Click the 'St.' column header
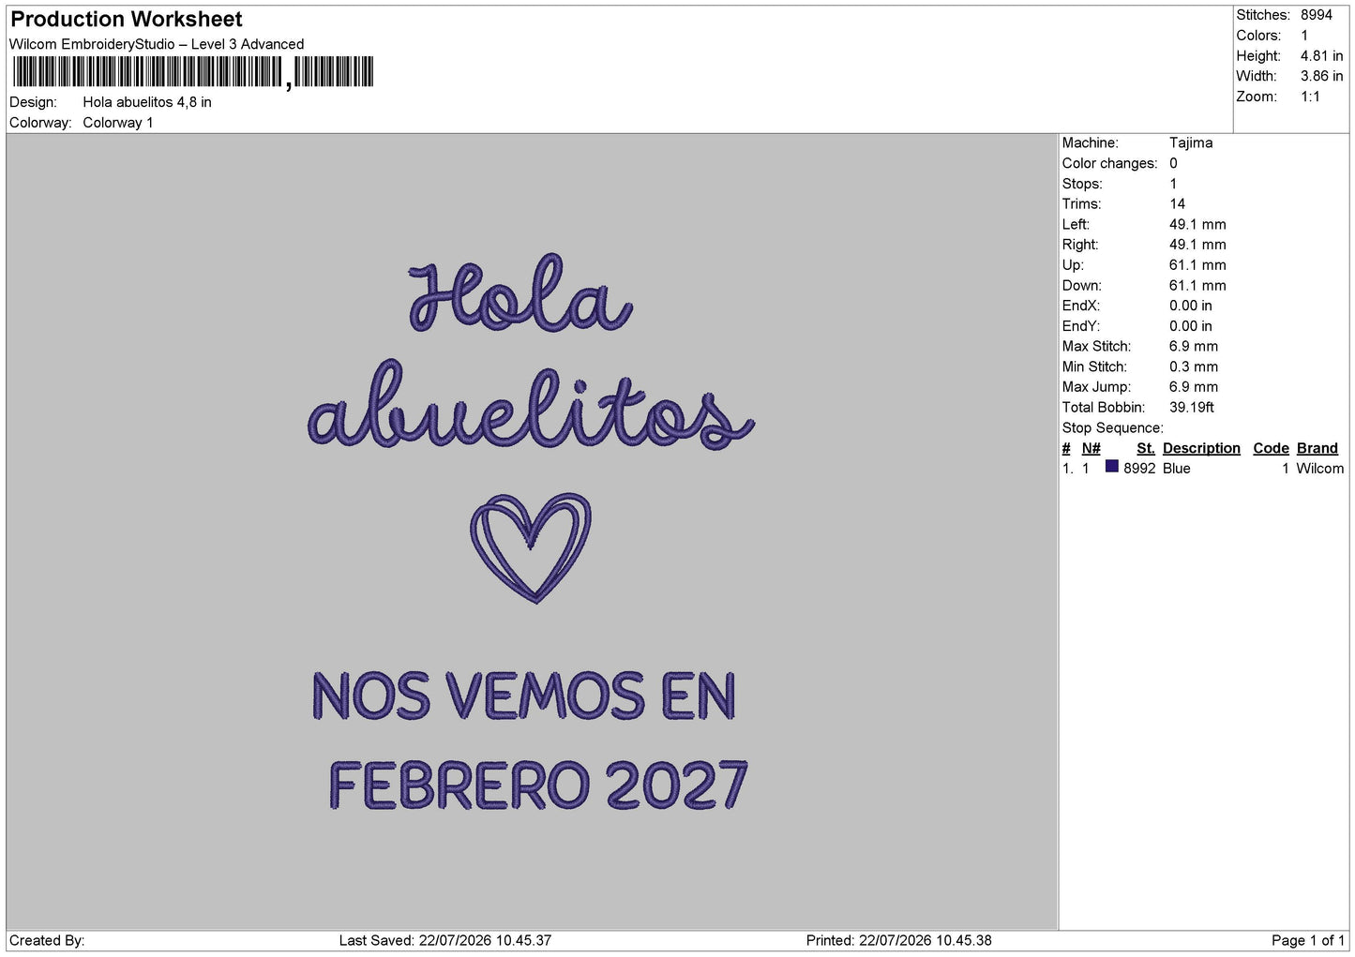This screenshot has width=1355, height=957. tap(1146, 448)
